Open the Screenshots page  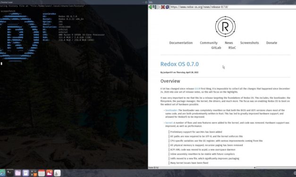coord(249,43)
